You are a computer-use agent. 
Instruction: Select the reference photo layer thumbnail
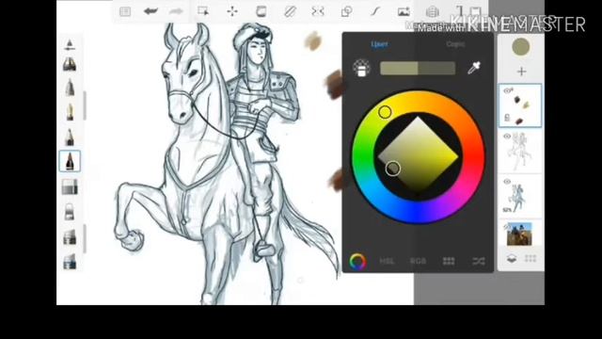point(519,234)
